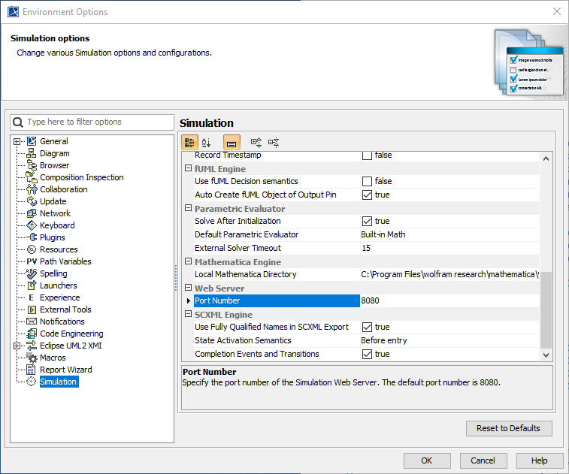This screenshot has width=569, height=474.
Task: Open State Activation Semantics Before entry value
Action: pyautogui.click(x=449, y=340)
